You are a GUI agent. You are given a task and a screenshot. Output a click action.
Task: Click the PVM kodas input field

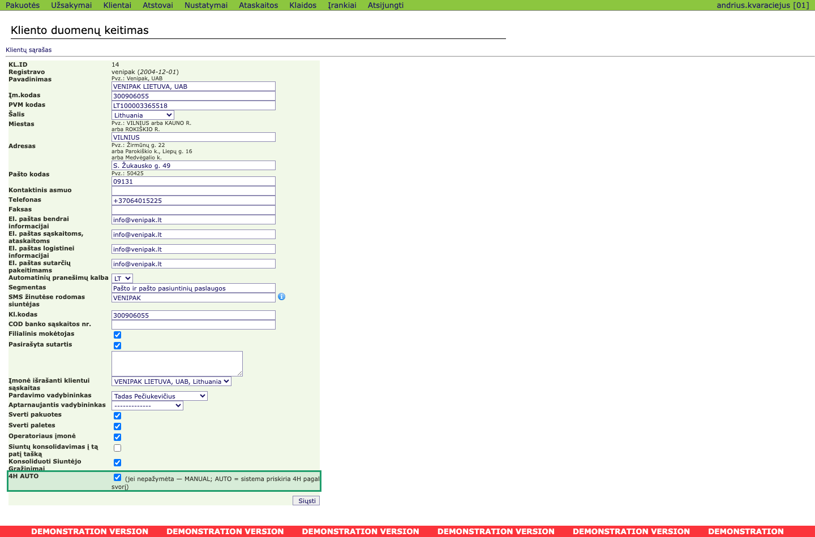click(194, 106)
